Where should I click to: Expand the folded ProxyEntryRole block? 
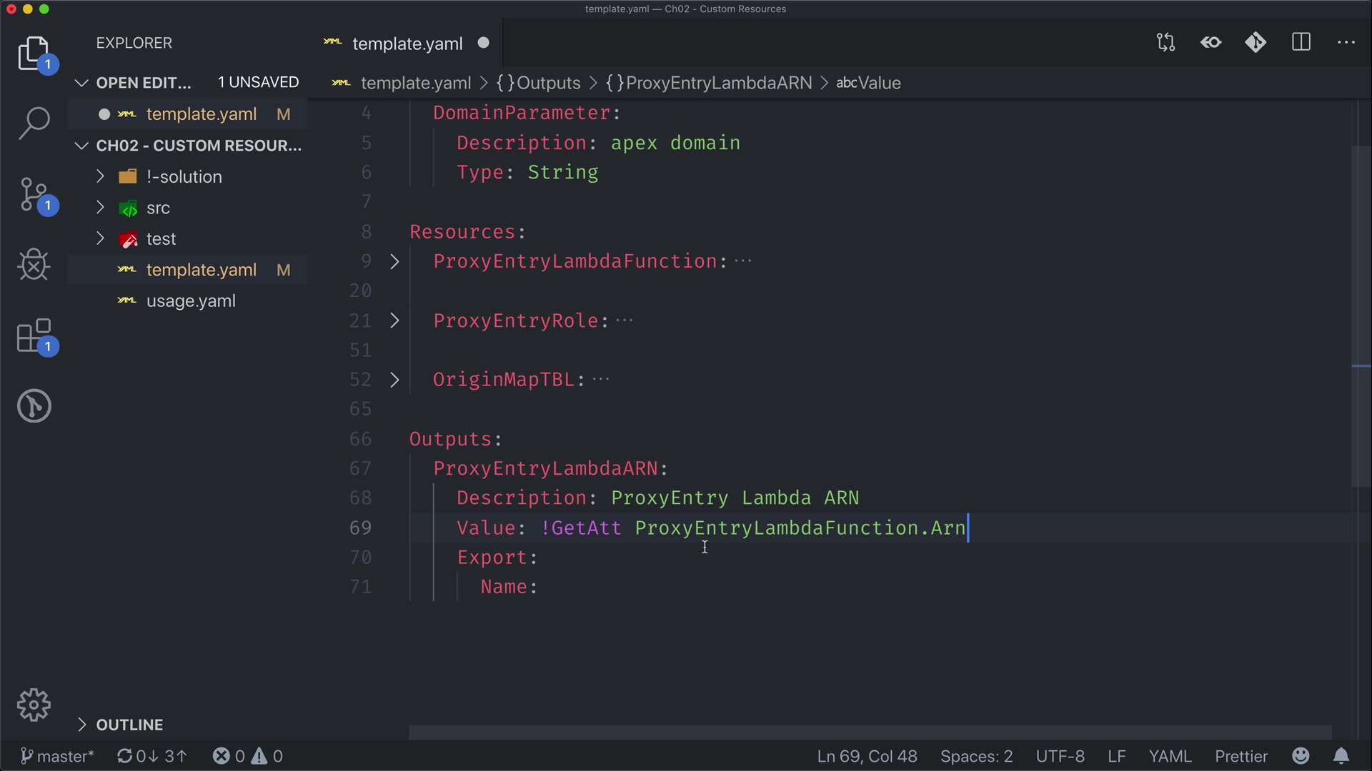click(394, 321)
